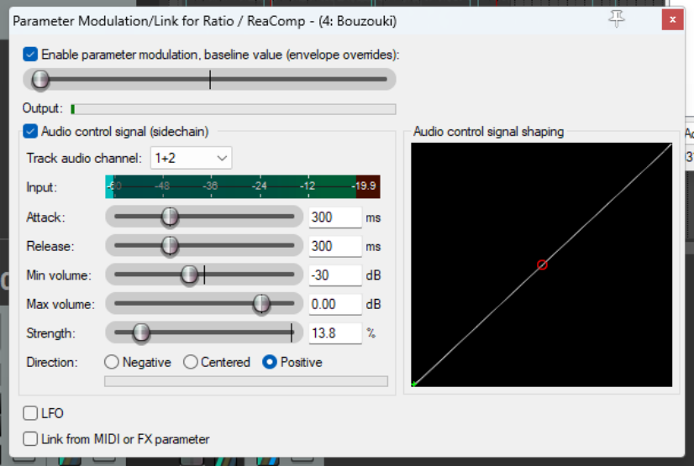Screen dimensions: 694x466
Task: Click the Max volume slider knob
Action: click(x=261, y=304)
